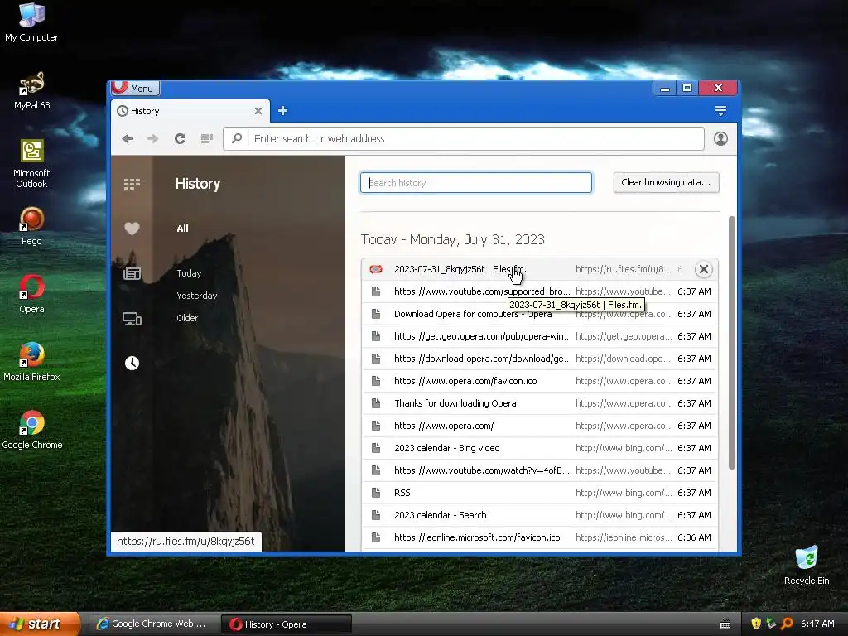Screen dimensions: 848x636
Task: Open Bookmarks heart icon in sidebar
Action: click(x=132, y=229)
